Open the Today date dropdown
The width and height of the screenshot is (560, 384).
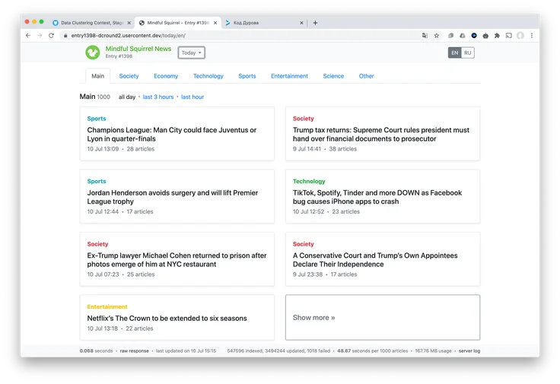[x=192, y=52]
